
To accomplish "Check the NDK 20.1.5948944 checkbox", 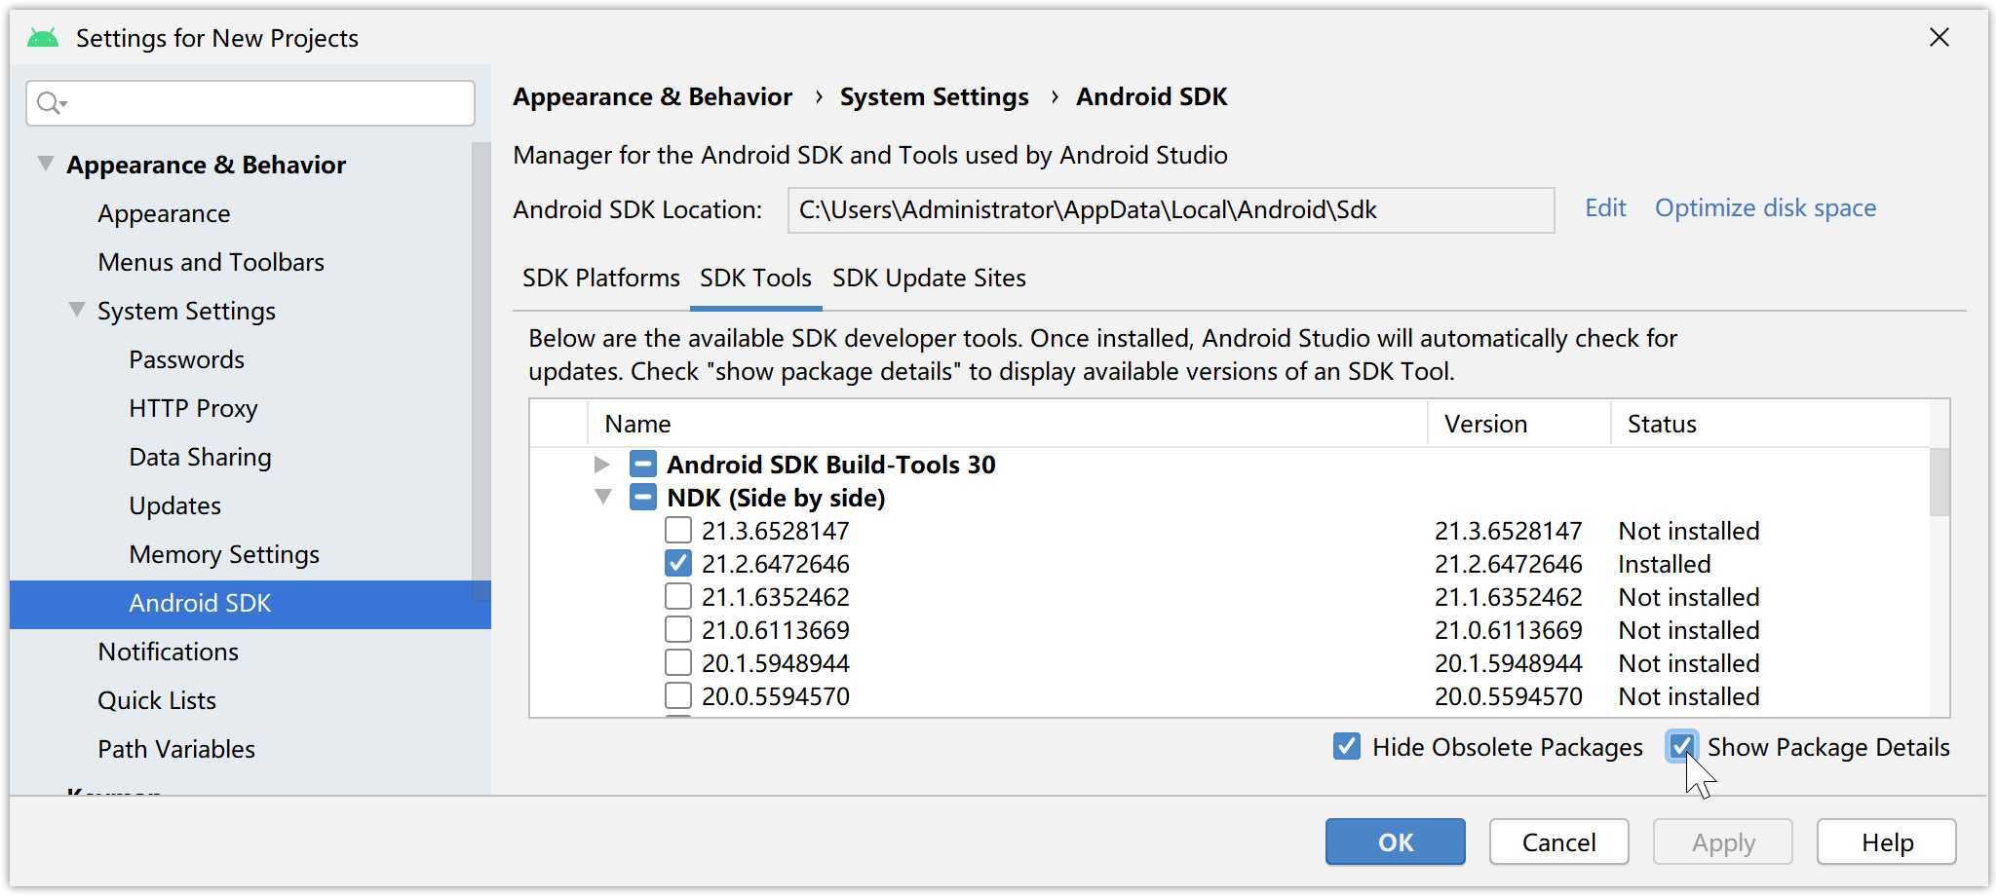I will [x=677, y=663].
